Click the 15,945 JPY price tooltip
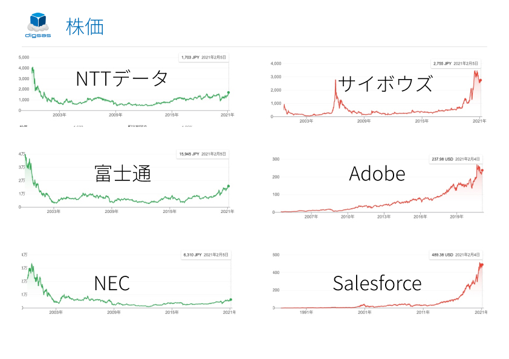Screen dimensions: 509x359 click(x=203, y=154)
